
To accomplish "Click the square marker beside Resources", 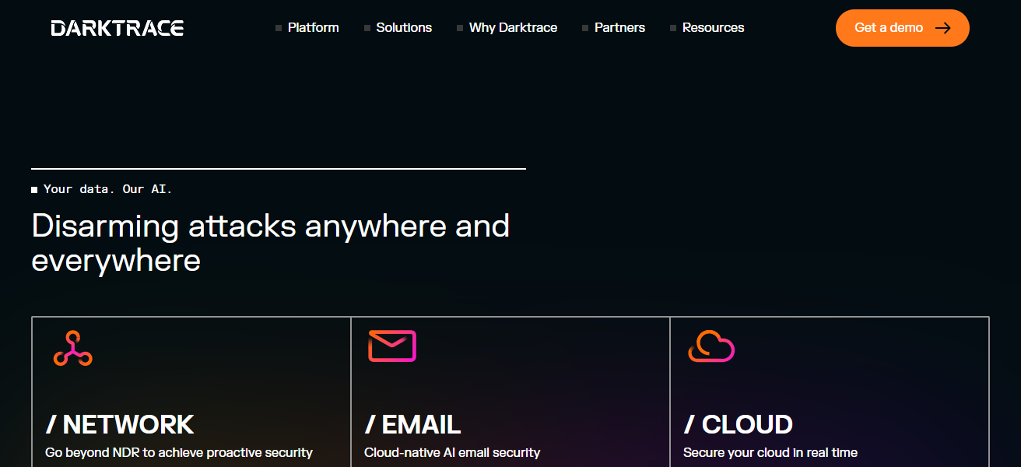I will click(673, 28).
